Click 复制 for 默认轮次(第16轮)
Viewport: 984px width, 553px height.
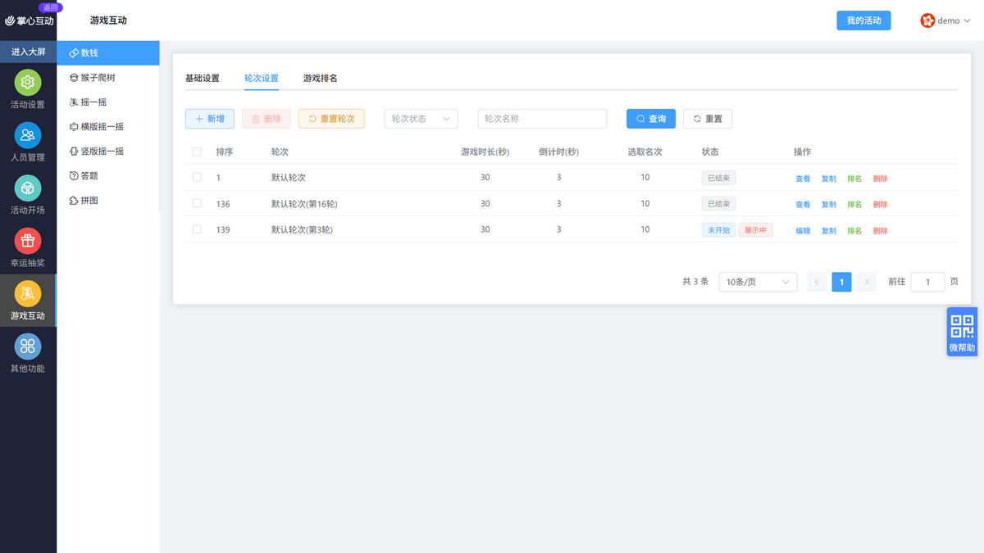click(x=829, y=205)
